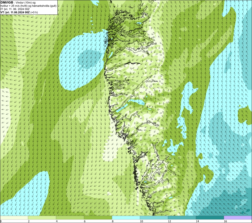Viewport: 252px width, 223px height.
Task: Click the 10–12 m/s cyan legend swatch
Action: (154, 217)
